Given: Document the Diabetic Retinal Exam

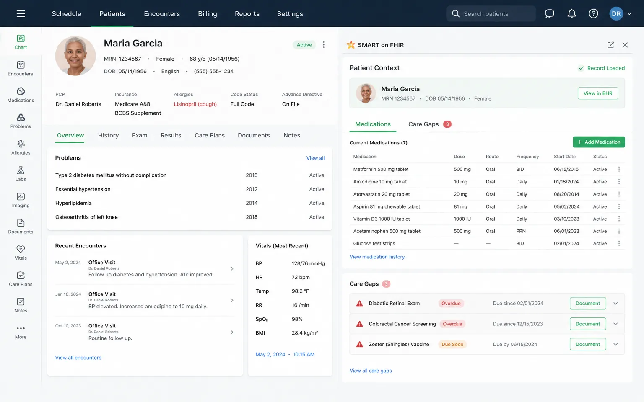Looking at the screenshot, I should [588, 304].
